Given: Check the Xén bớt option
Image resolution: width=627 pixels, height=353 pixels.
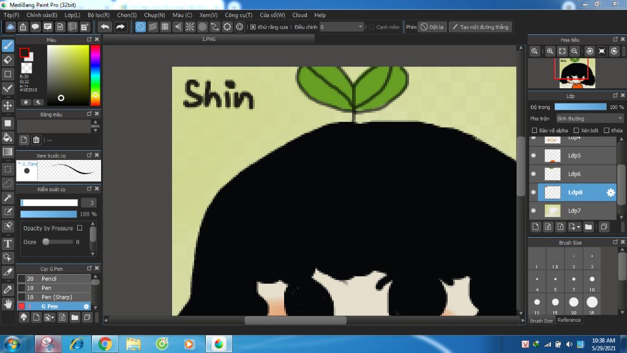Looking at the screenshot, I should [x=576, y=131].
